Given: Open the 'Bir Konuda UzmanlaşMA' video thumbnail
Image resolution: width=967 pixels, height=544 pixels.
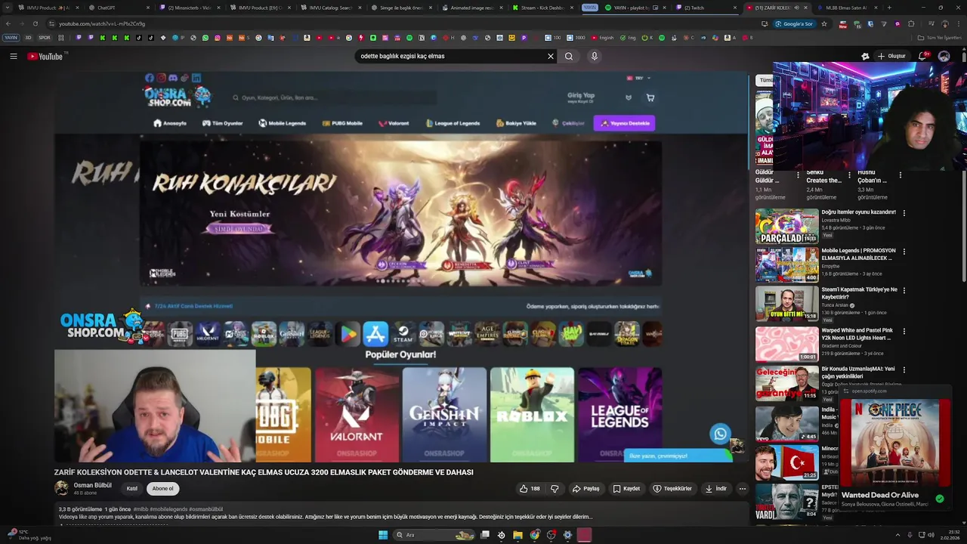Looking at the screenshot, I should click(x=786, y=383).
